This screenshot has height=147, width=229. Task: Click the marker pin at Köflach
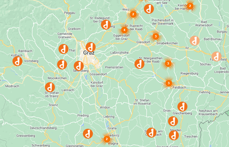(x=17, y=61)
